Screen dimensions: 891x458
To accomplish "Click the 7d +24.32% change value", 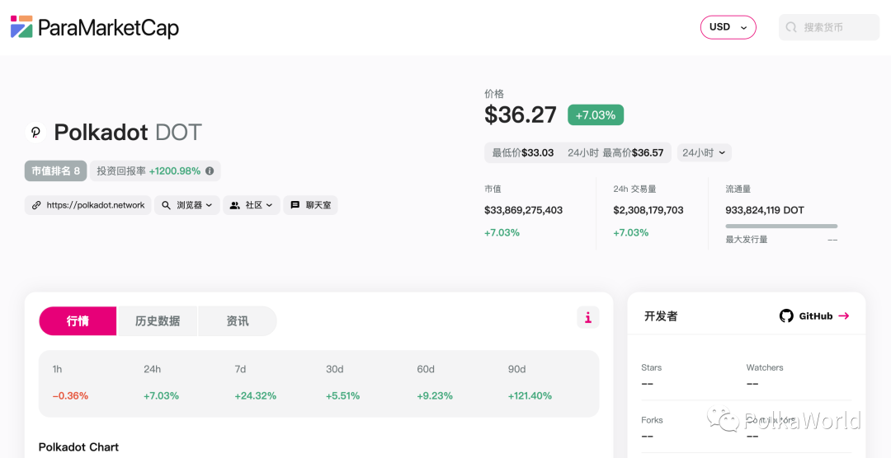I will coord(256,395).
